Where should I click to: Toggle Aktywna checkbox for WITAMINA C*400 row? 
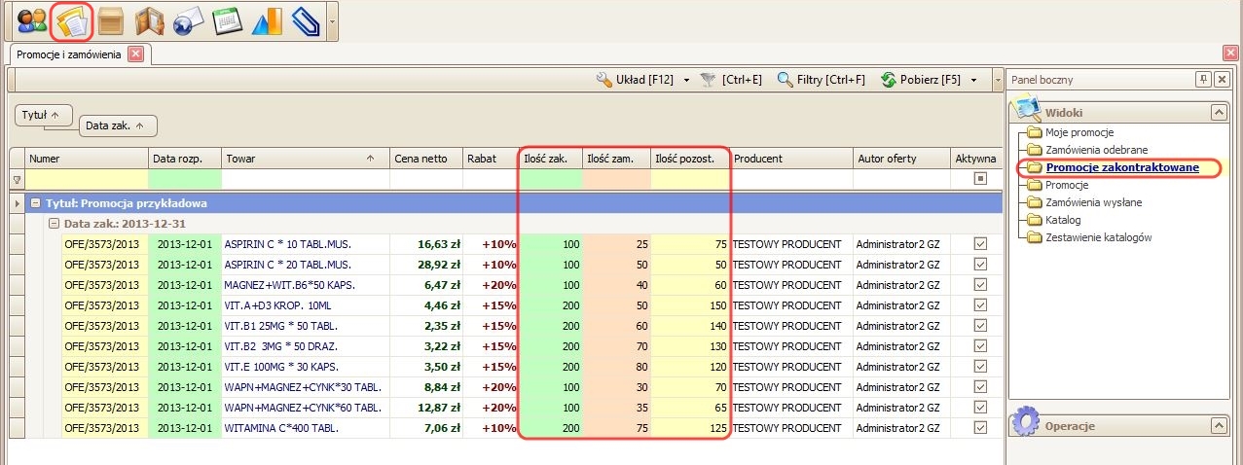(980, 428)
